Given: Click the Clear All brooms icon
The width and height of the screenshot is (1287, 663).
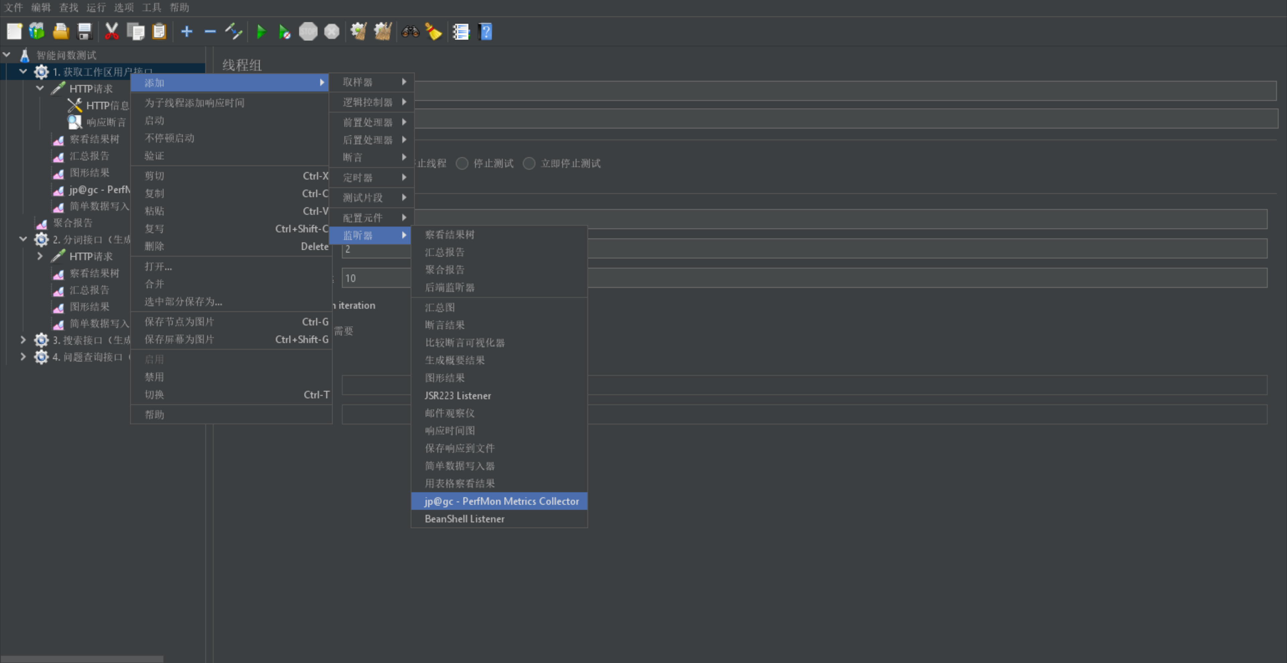Looking at the screenshot, I should point(383,32).
